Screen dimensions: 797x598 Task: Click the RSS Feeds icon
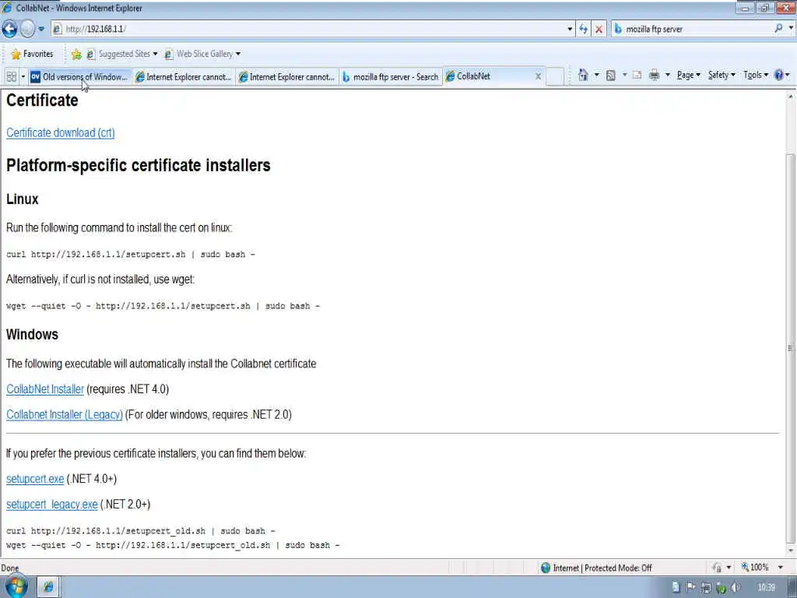(x=611, y=76)
